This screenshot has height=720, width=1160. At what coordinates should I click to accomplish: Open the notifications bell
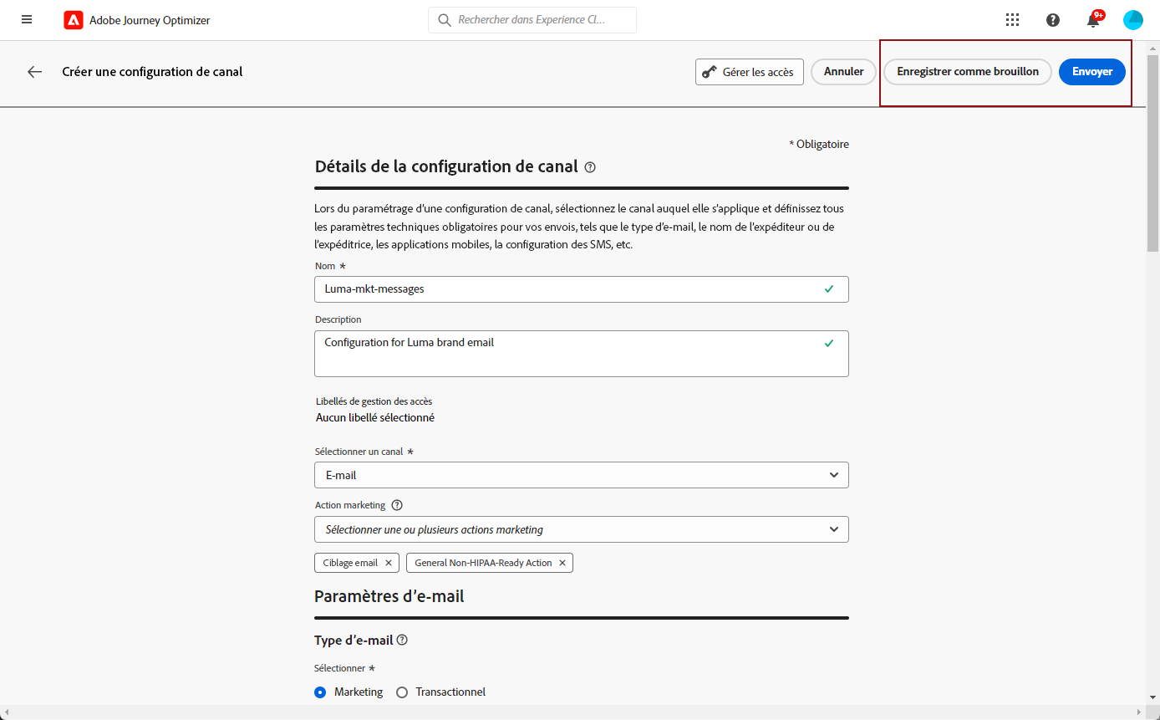point(1093,21)
